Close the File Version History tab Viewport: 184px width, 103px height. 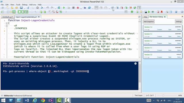[x=165, y=17]
